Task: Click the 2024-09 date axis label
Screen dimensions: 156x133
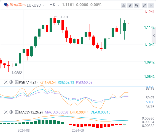Action: [x=78, y=131]
